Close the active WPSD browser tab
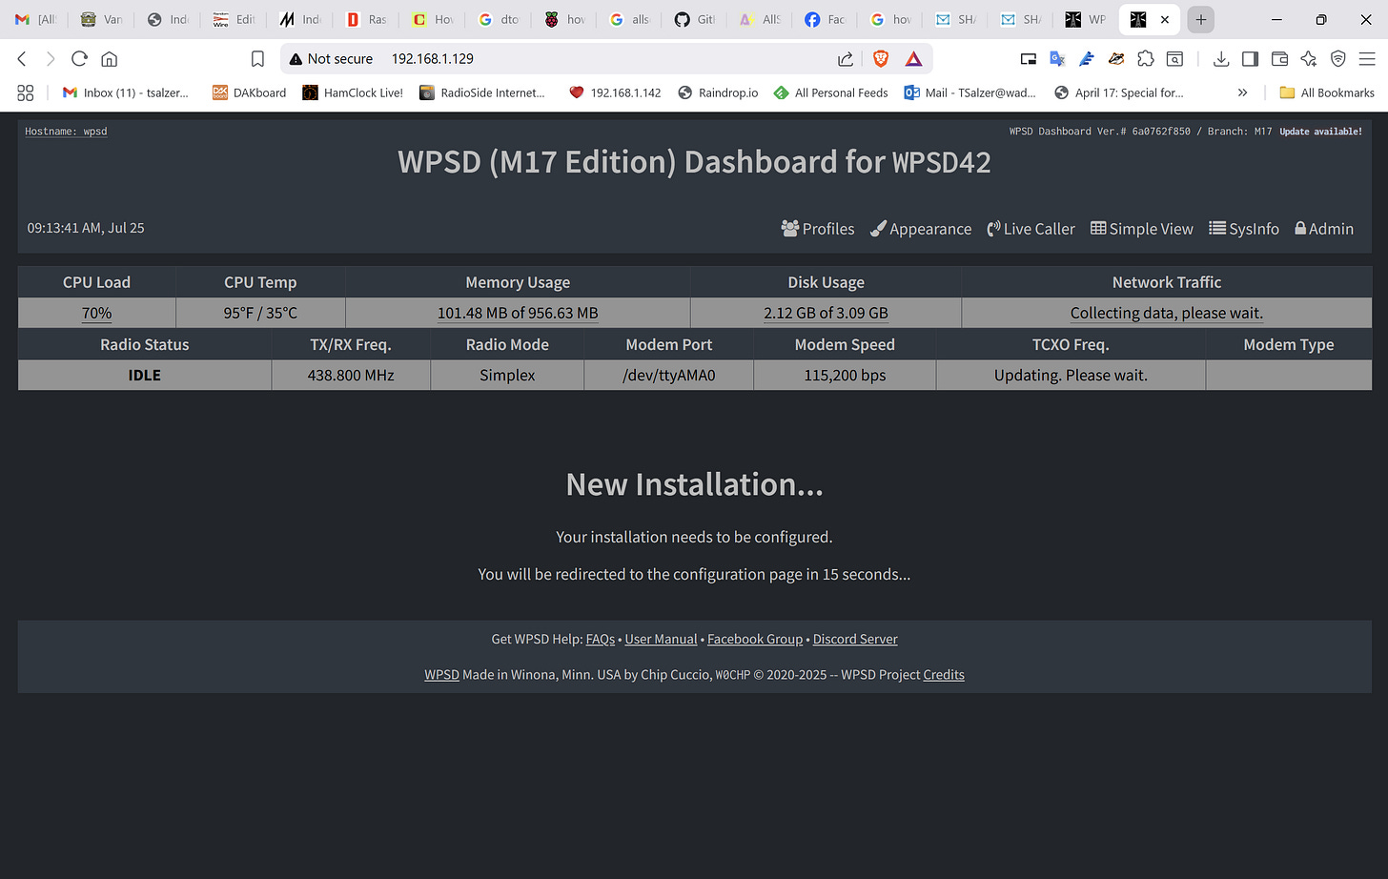1388x879 pixels. [x=1165, y=19]
